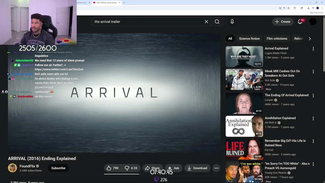Close the 'from Sora' browser tab

(x=89, y=3)
